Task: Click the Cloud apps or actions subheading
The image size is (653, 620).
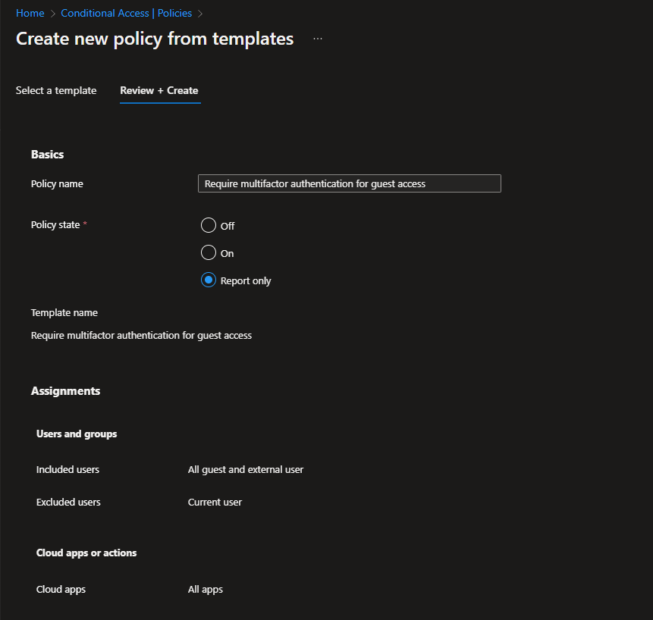Action: click(86, 553)
